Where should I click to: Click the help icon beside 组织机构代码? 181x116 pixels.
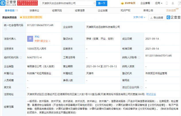coord(20,57)
